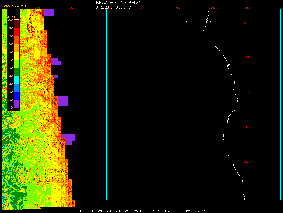Click the purple 0–10 legend swatch
Viewport: 283px width, 213px height.
point(16,103)
